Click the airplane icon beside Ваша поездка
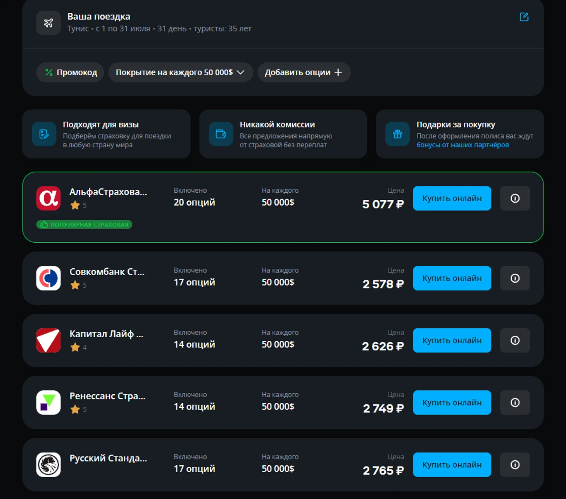The image size is (566, 499). point(48,23)
